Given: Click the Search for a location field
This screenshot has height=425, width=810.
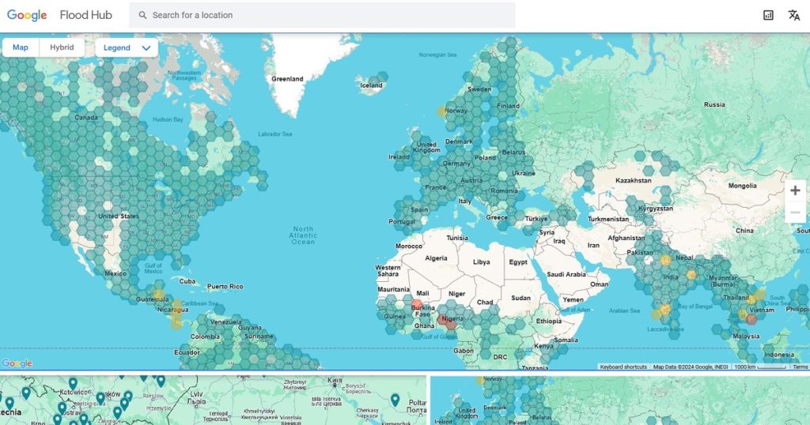Looking at the screenshot, I should point(322,15).
